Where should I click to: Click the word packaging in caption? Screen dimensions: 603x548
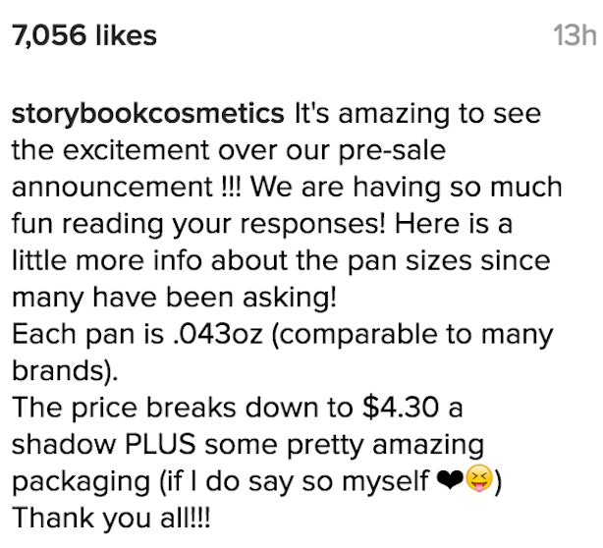tap(82, 482)
